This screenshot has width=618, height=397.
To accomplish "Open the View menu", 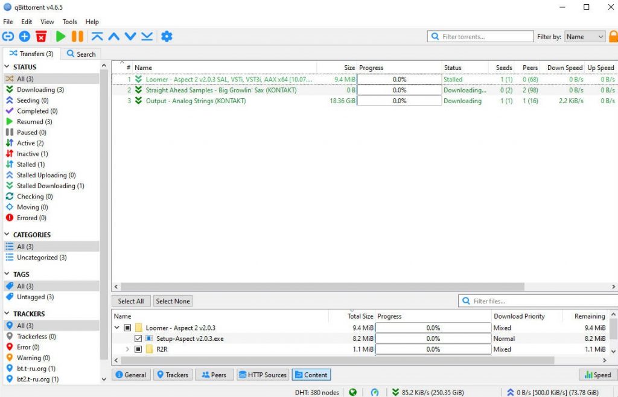I will (x=47, y=22).
